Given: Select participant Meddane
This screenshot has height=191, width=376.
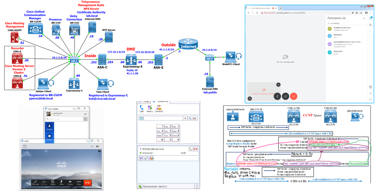Looking at the screenshot, I should 346,36.
